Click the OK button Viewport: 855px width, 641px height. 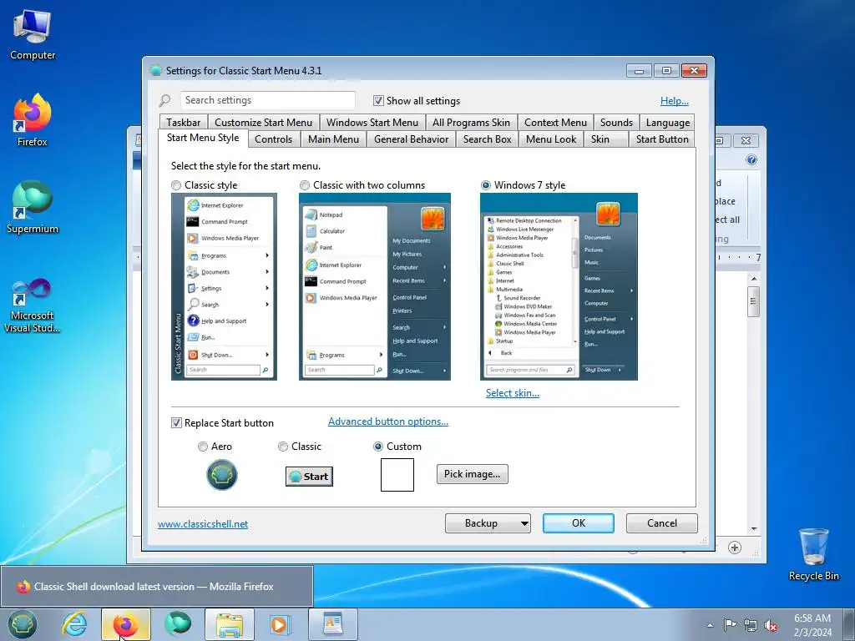tap(579, 523)
